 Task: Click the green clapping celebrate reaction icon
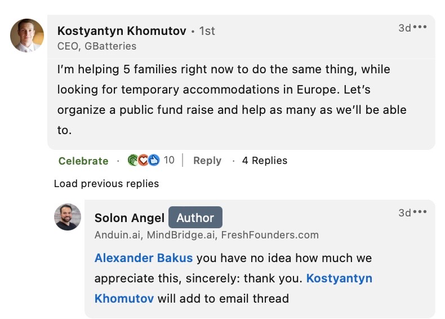tap(133, 161)
